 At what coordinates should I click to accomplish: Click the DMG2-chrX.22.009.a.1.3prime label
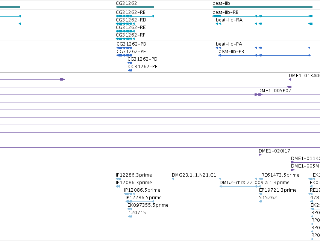tap(255, 183)
